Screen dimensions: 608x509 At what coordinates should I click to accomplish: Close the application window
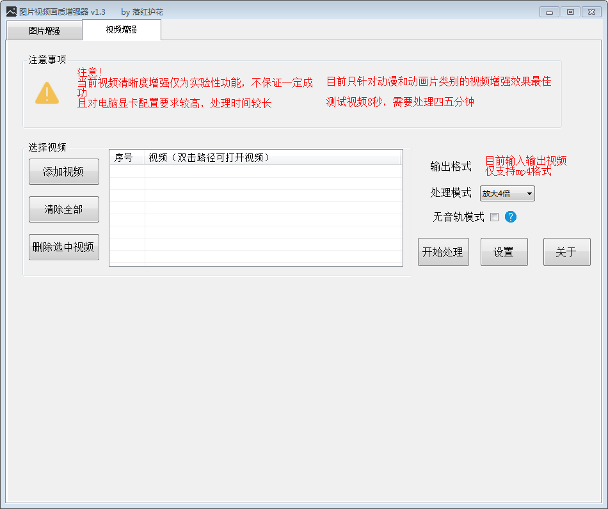(591, 12)
